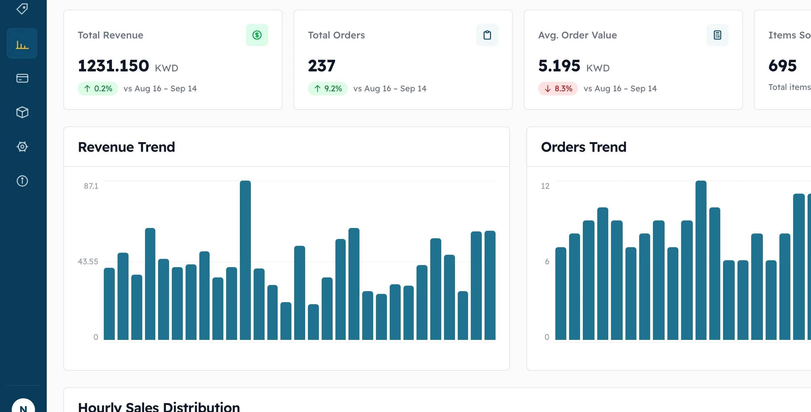Screen dimensions: 811x412
Task: Click the calculator icon in Avg. Order Value
Action: (x=718, y=35)
